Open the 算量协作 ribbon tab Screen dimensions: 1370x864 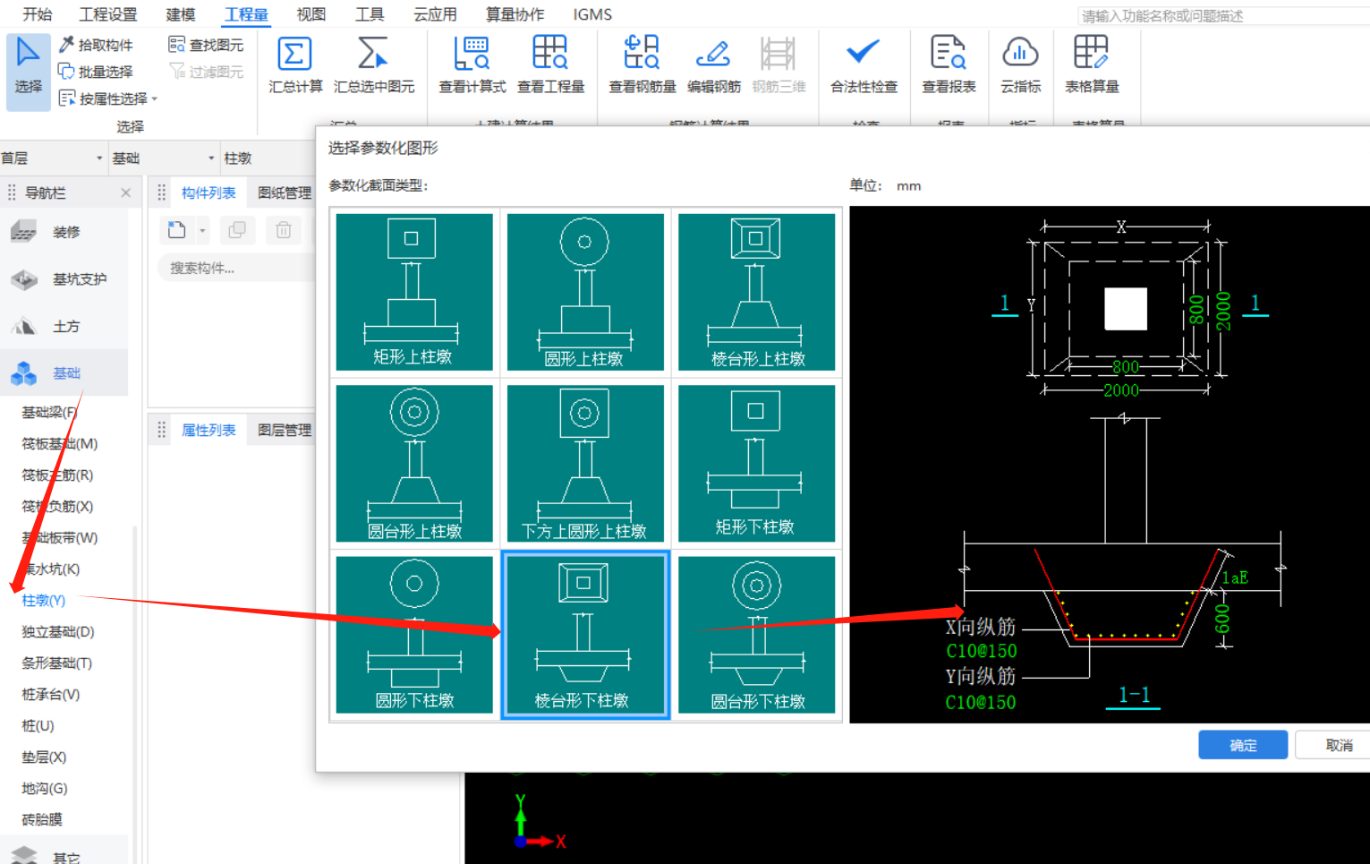click(515, 14)
